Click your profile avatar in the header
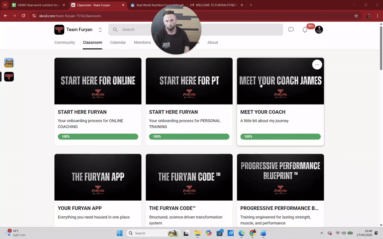 [x=319, y=30]
